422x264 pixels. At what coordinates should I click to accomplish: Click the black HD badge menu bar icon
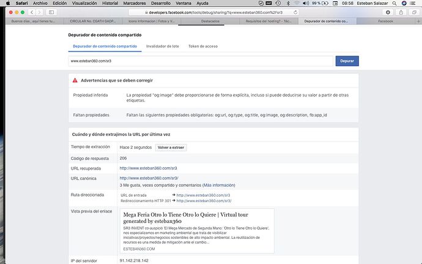[x=269, y=3]
